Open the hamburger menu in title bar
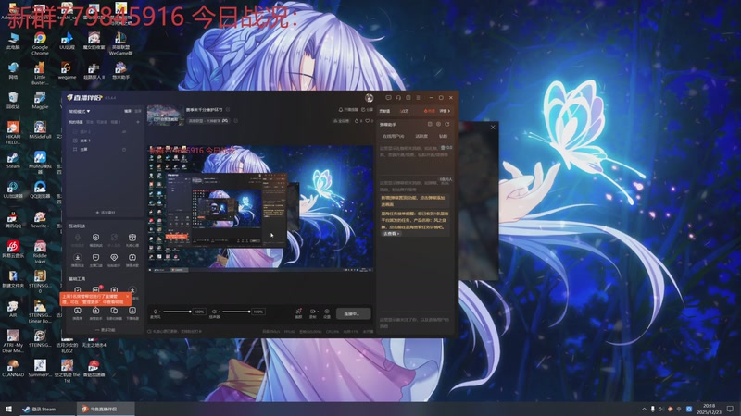This screenshot has height=416, width=741. pyautogui.click(x=419, y=98)
